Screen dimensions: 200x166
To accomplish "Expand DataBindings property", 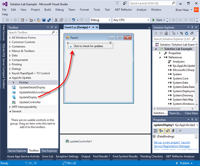I will [154, 137].
